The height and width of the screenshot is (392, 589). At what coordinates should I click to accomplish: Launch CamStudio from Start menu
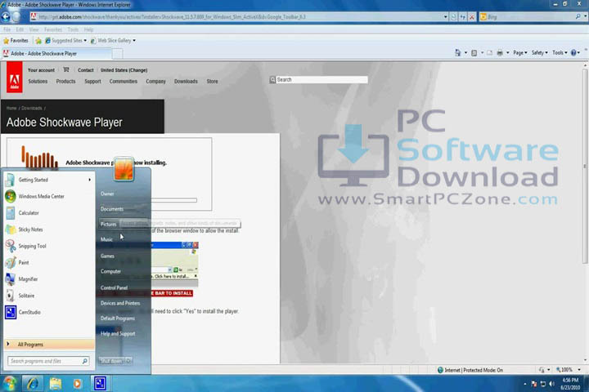49,312
